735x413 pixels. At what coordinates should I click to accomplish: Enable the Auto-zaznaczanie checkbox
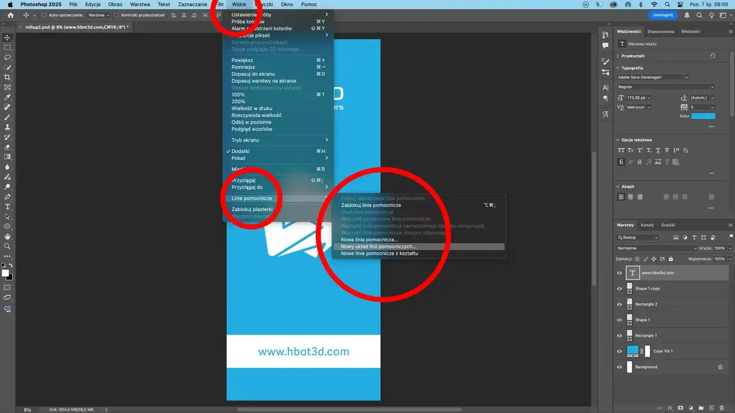click(44, 15)
